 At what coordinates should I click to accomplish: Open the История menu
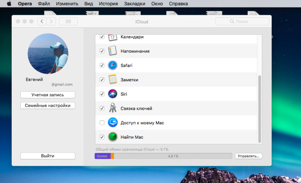point(109,4)
